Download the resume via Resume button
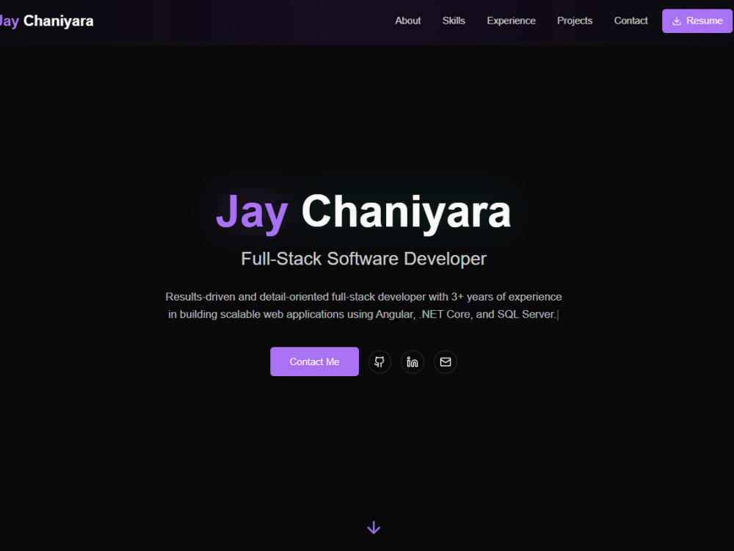This screenshot has width=734, height=551. pyautogui.click(x=697, y=21)
